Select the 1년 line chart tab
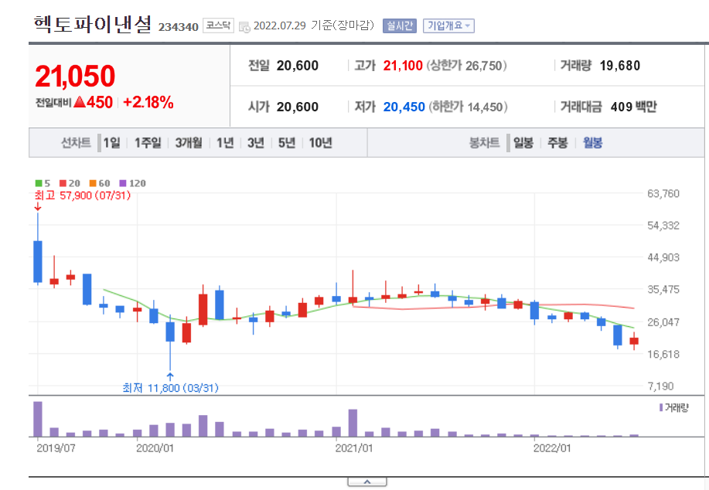709x490 pixels. pyautogui.click(x=225, y=143)
